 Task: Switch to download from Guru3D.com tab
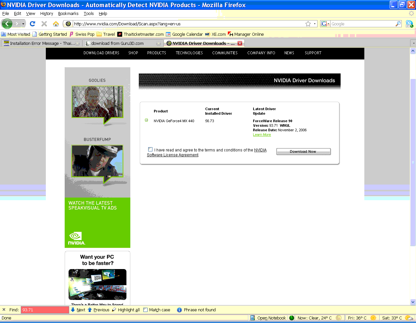tap(123, 43)
